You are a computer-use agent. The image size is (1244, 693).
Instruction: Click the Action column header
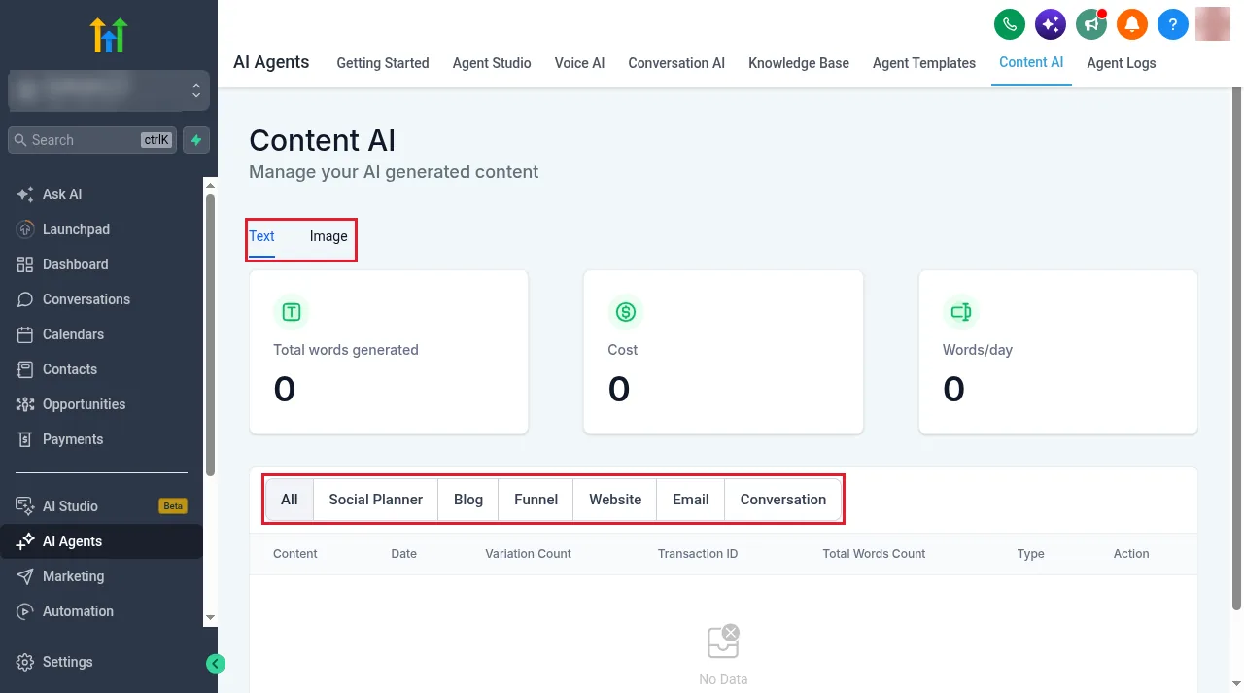(x=1131, y=554)
